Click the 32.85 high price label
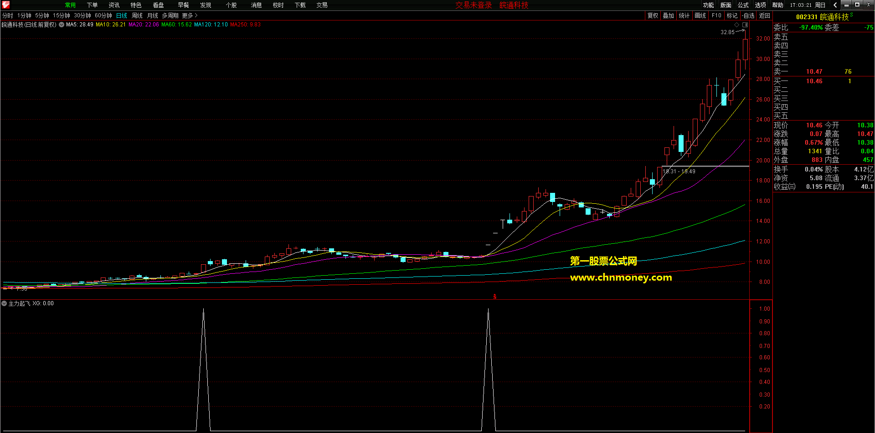 (x=727, y=32)
